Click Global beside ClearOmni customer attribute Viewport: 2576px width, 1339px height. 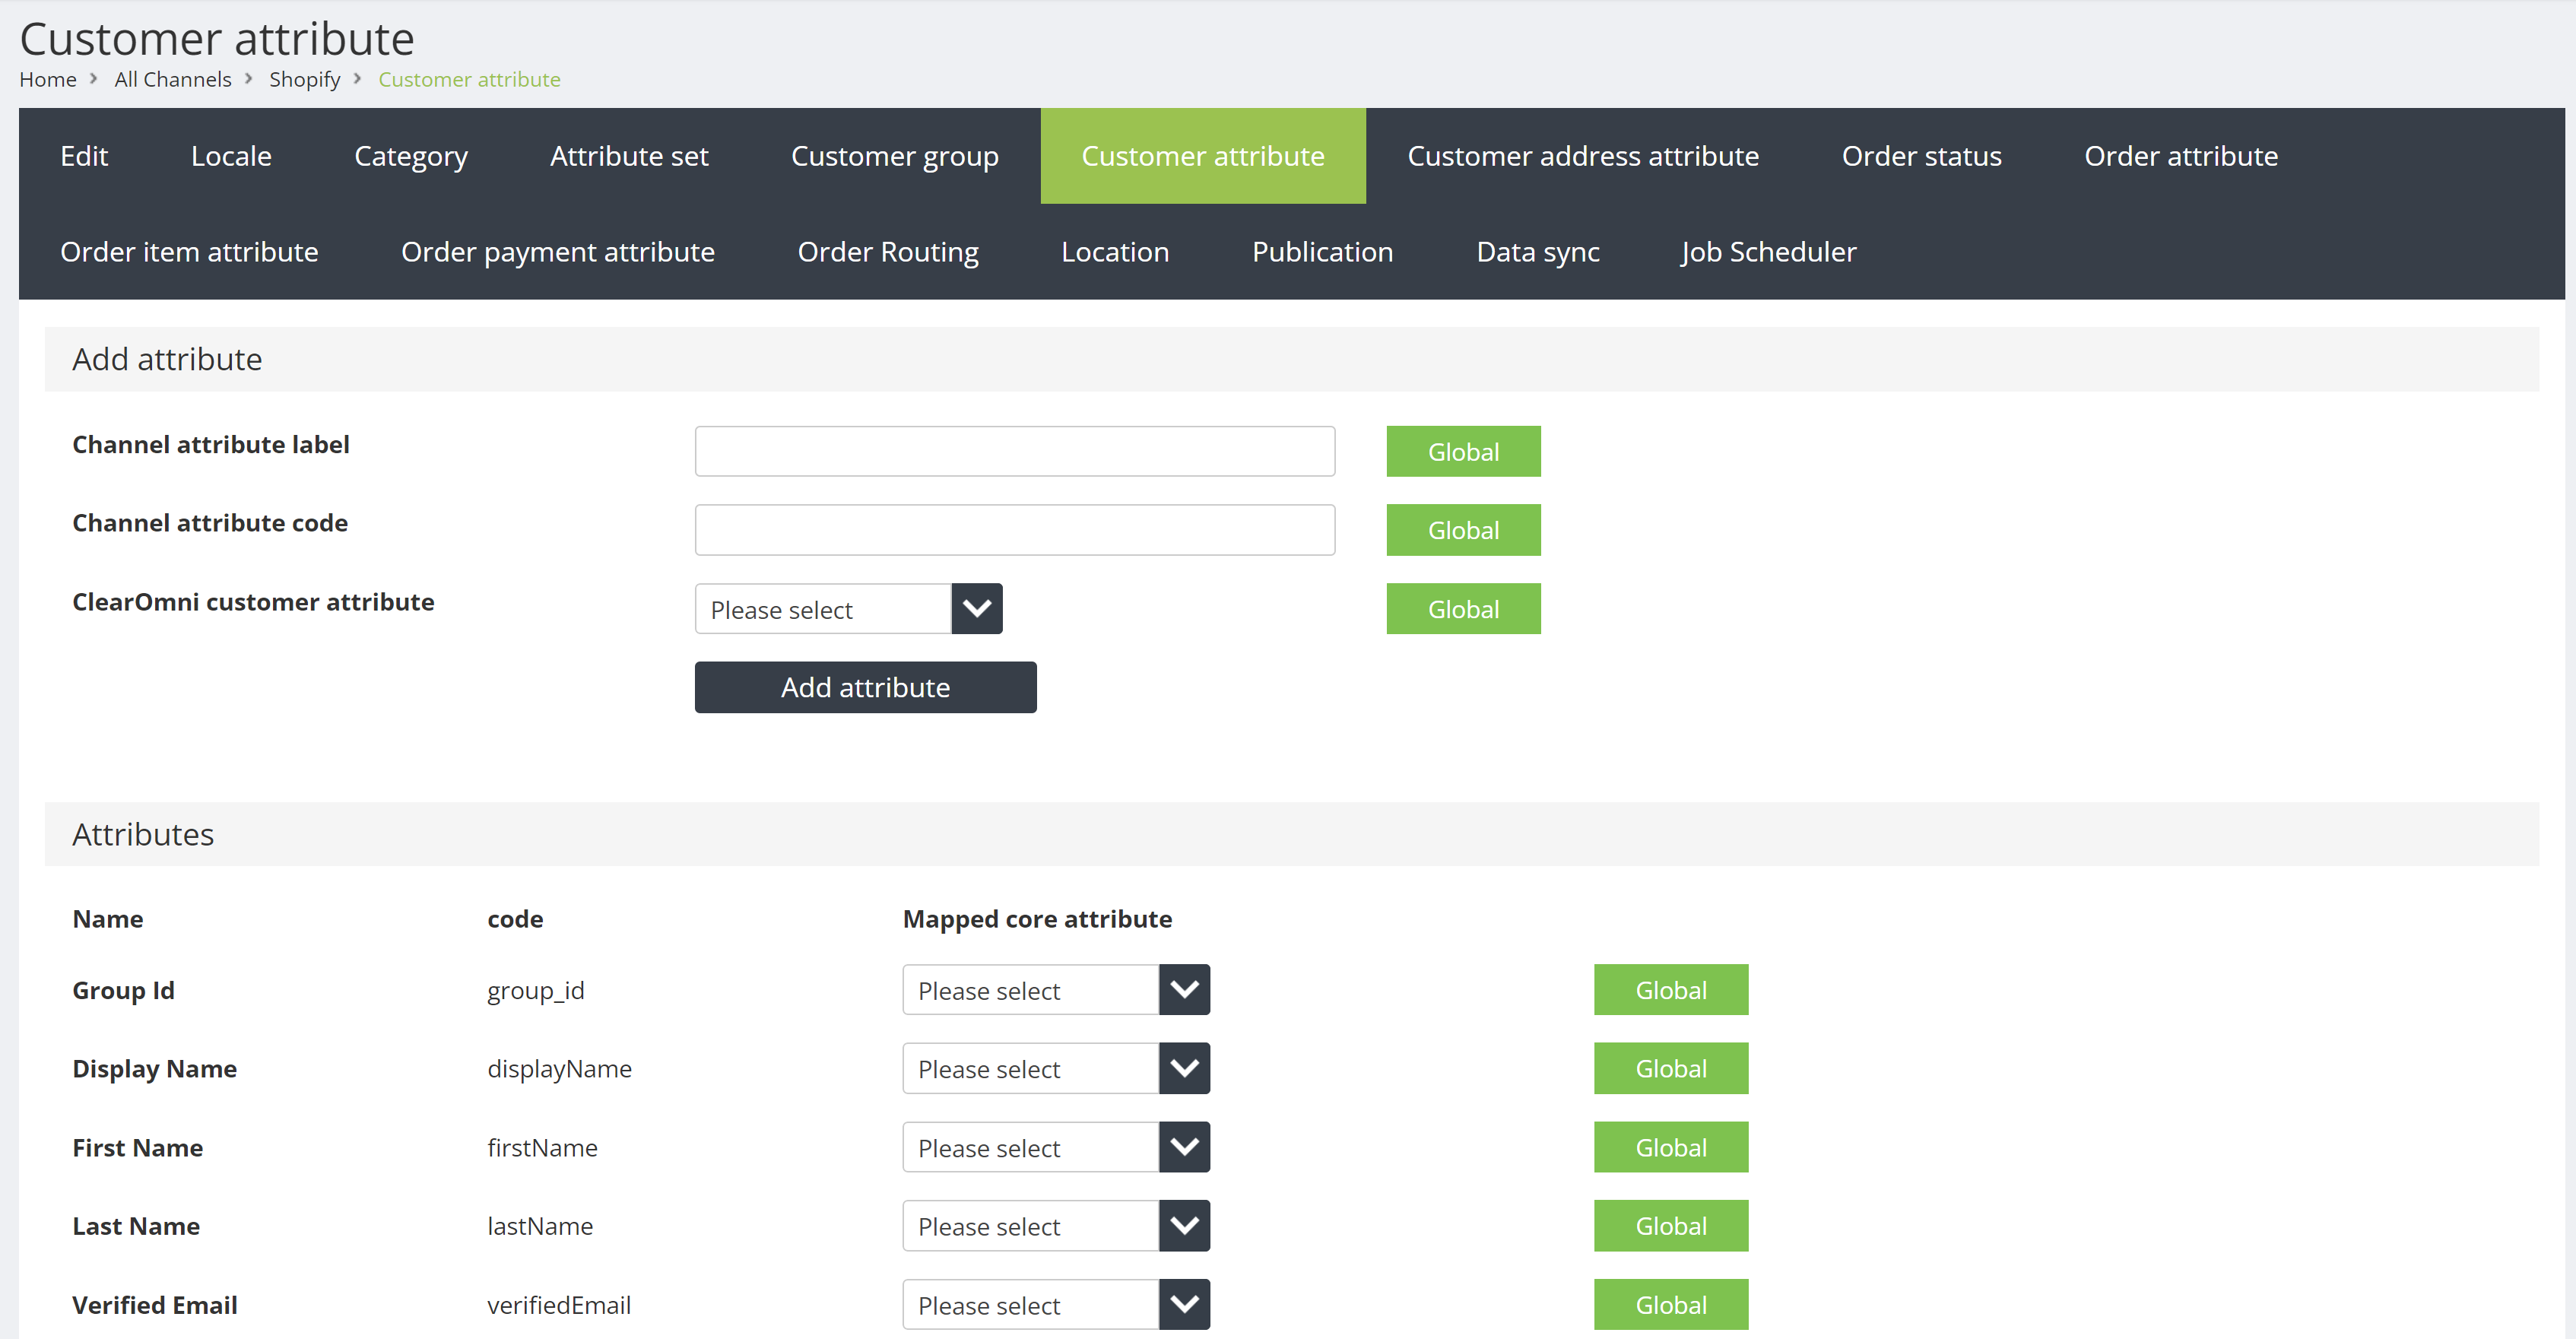pos(1463,609)
